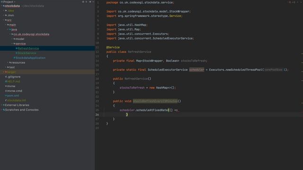The width and height of the screenshot is (303, 170).
Task: Click the .idea folder icon
Action: (x=6, y=10)
